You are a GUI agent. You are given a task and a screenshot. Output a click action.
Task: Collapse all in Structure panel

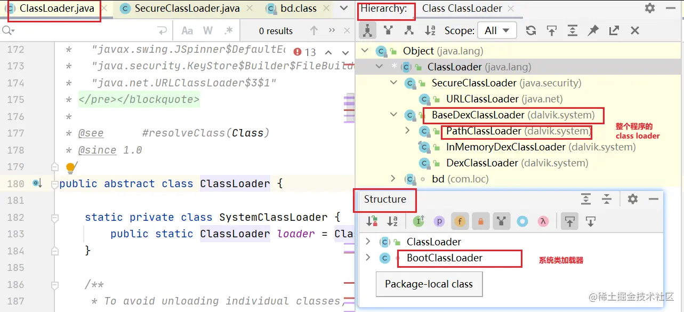[606, 199]
